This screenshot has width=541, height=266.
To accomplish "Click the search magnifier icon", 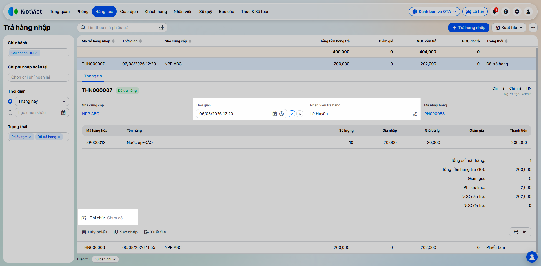I will tap(83, 28).
